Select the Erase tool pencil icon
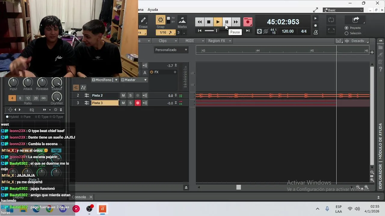Image resolution: width=385 pixels, height=216 pixels. click(x=143, y=20)
